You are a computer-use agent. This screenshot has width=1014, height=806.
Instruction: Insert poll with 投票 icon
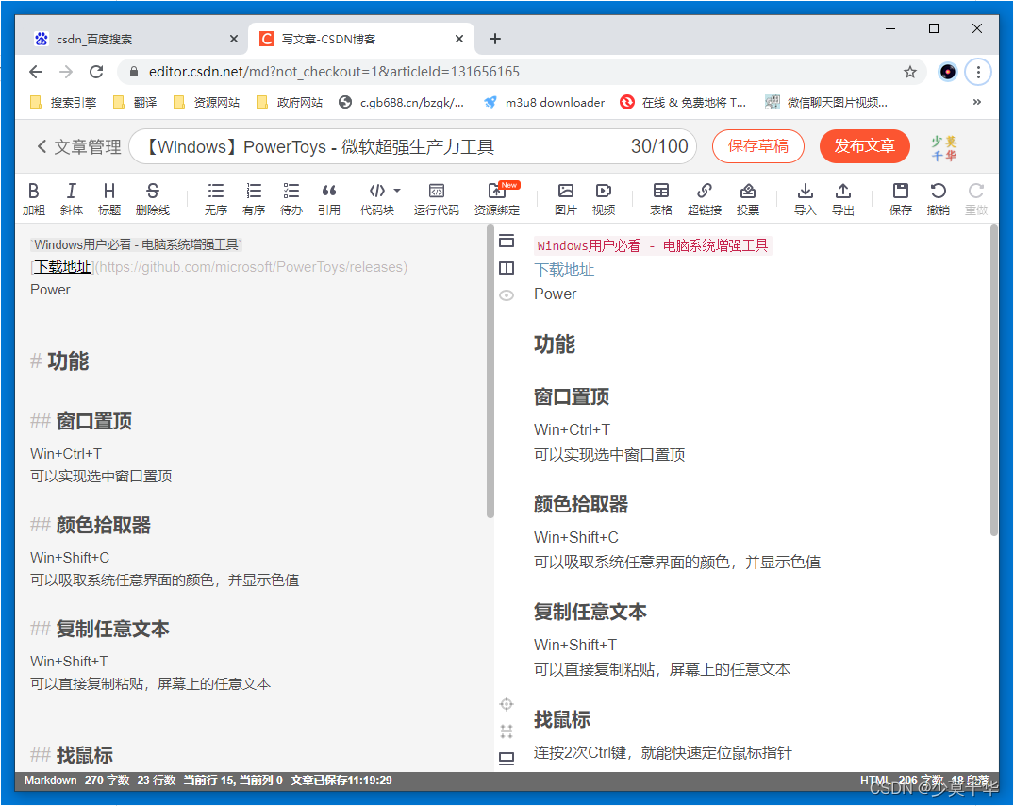(748, 198)
